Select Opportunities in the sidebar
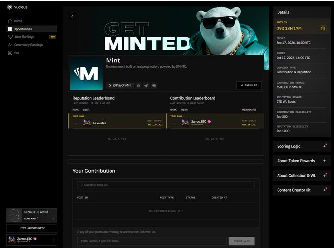 point(32,29)
